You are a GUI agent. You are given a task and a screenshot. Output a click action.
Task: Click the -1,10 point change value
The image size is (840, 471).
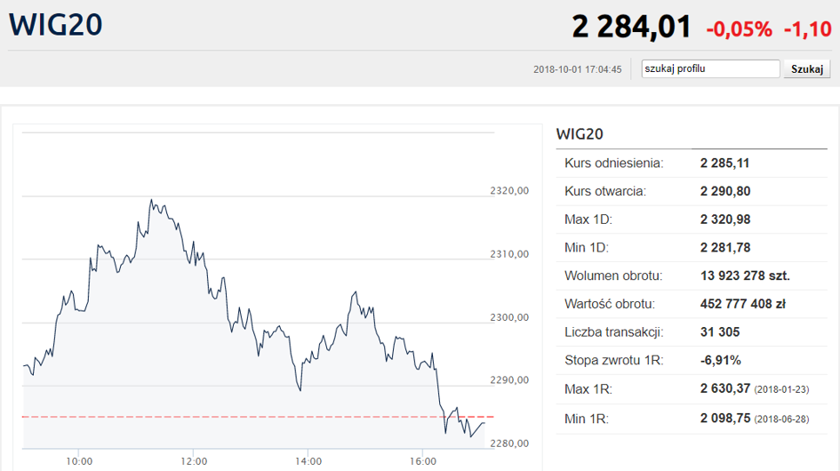(x=807, y=29)
